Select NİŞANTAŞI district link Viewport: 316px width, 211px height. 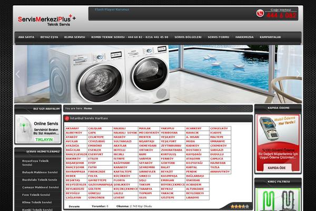[146, 141]
